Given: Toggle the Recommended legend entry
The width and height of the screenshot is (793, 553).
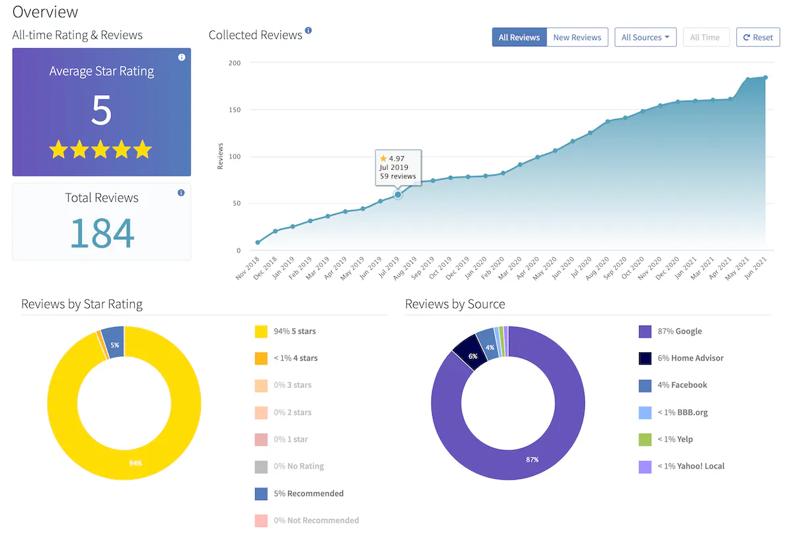Looking at the screenshot, I should [x=299, y=494].
